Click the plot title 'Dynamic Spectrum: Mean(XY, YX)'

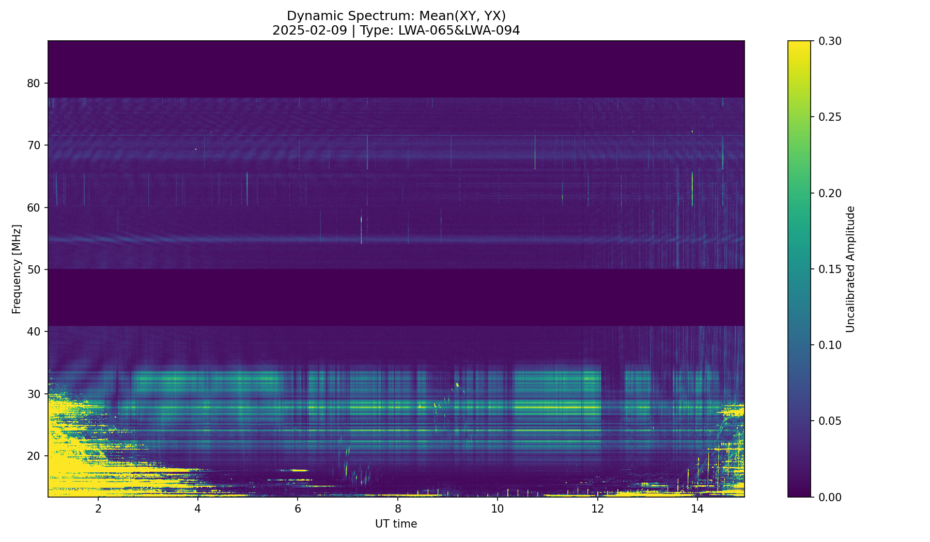coord(396,16)
